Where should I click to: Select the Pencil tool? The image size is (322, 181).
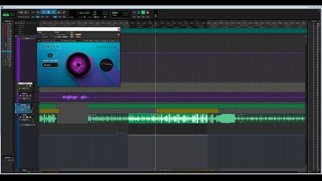click(x=64, y=12)
